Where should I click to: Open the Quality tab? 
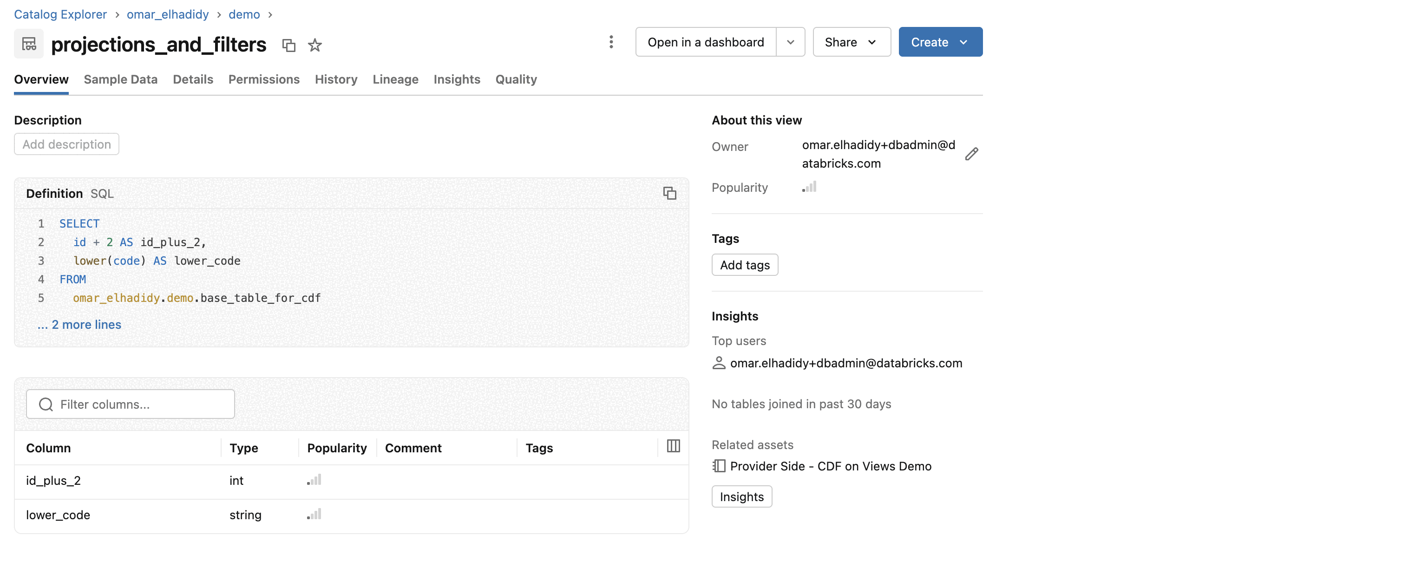pyautogui.click(x=516, y=79)
